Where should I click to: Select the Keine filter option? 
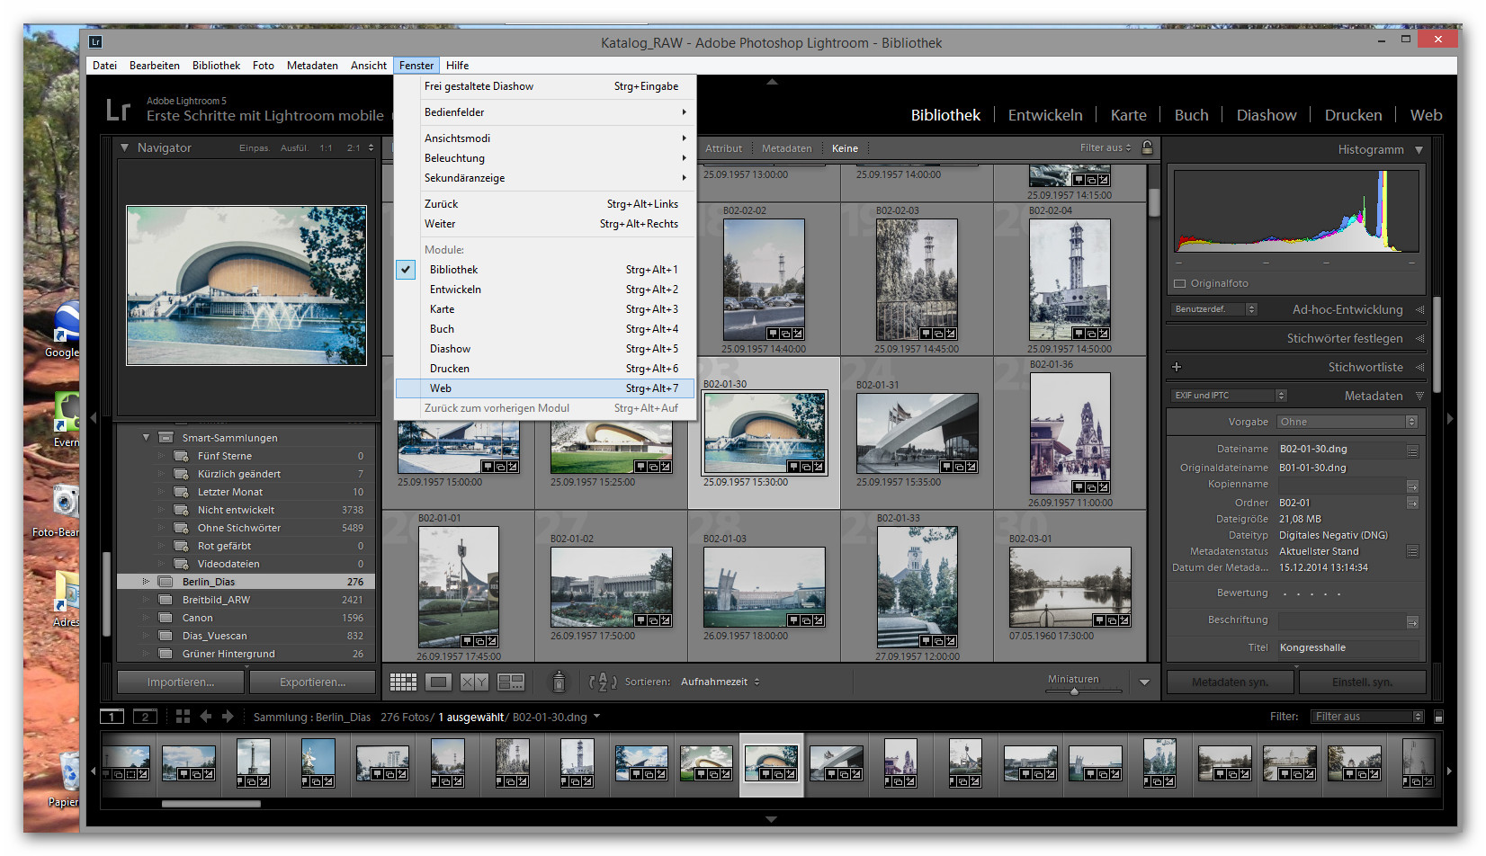[845, 148]
